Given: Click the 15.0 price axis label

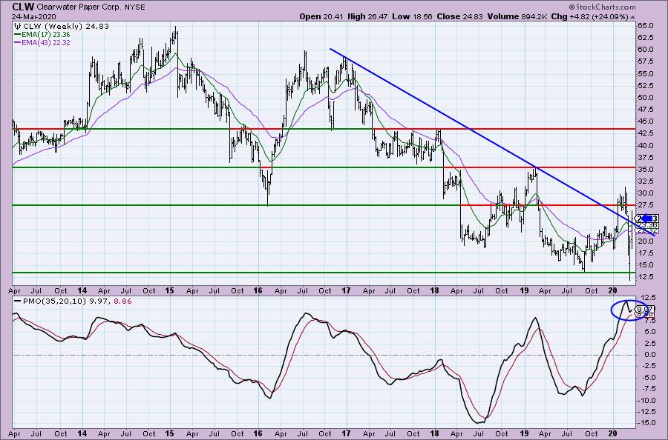Looking at the screenshot, I should (646, 265).
